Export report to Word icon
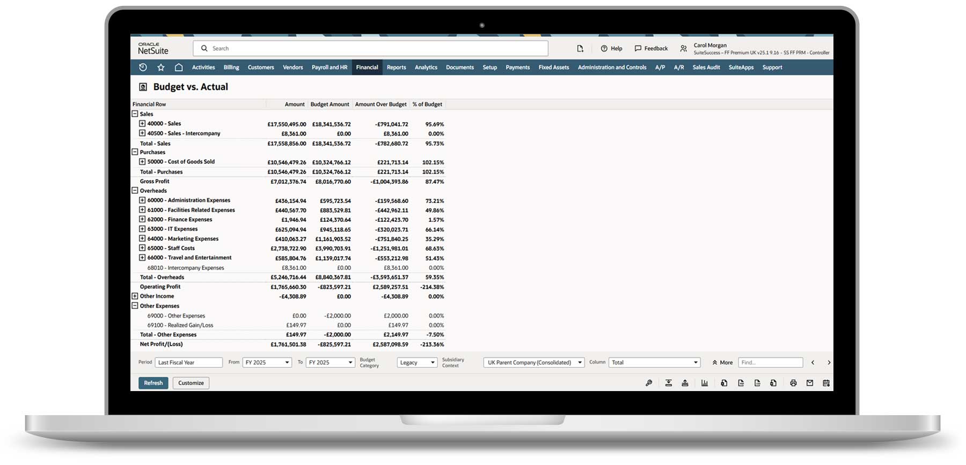This screenshot has width=966, height=465. pyautogui.click(x=773, y=383)
